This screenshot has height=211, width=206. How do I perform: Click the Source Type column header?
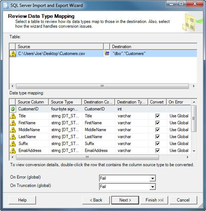pyautogui.click(x=65, y=102)
